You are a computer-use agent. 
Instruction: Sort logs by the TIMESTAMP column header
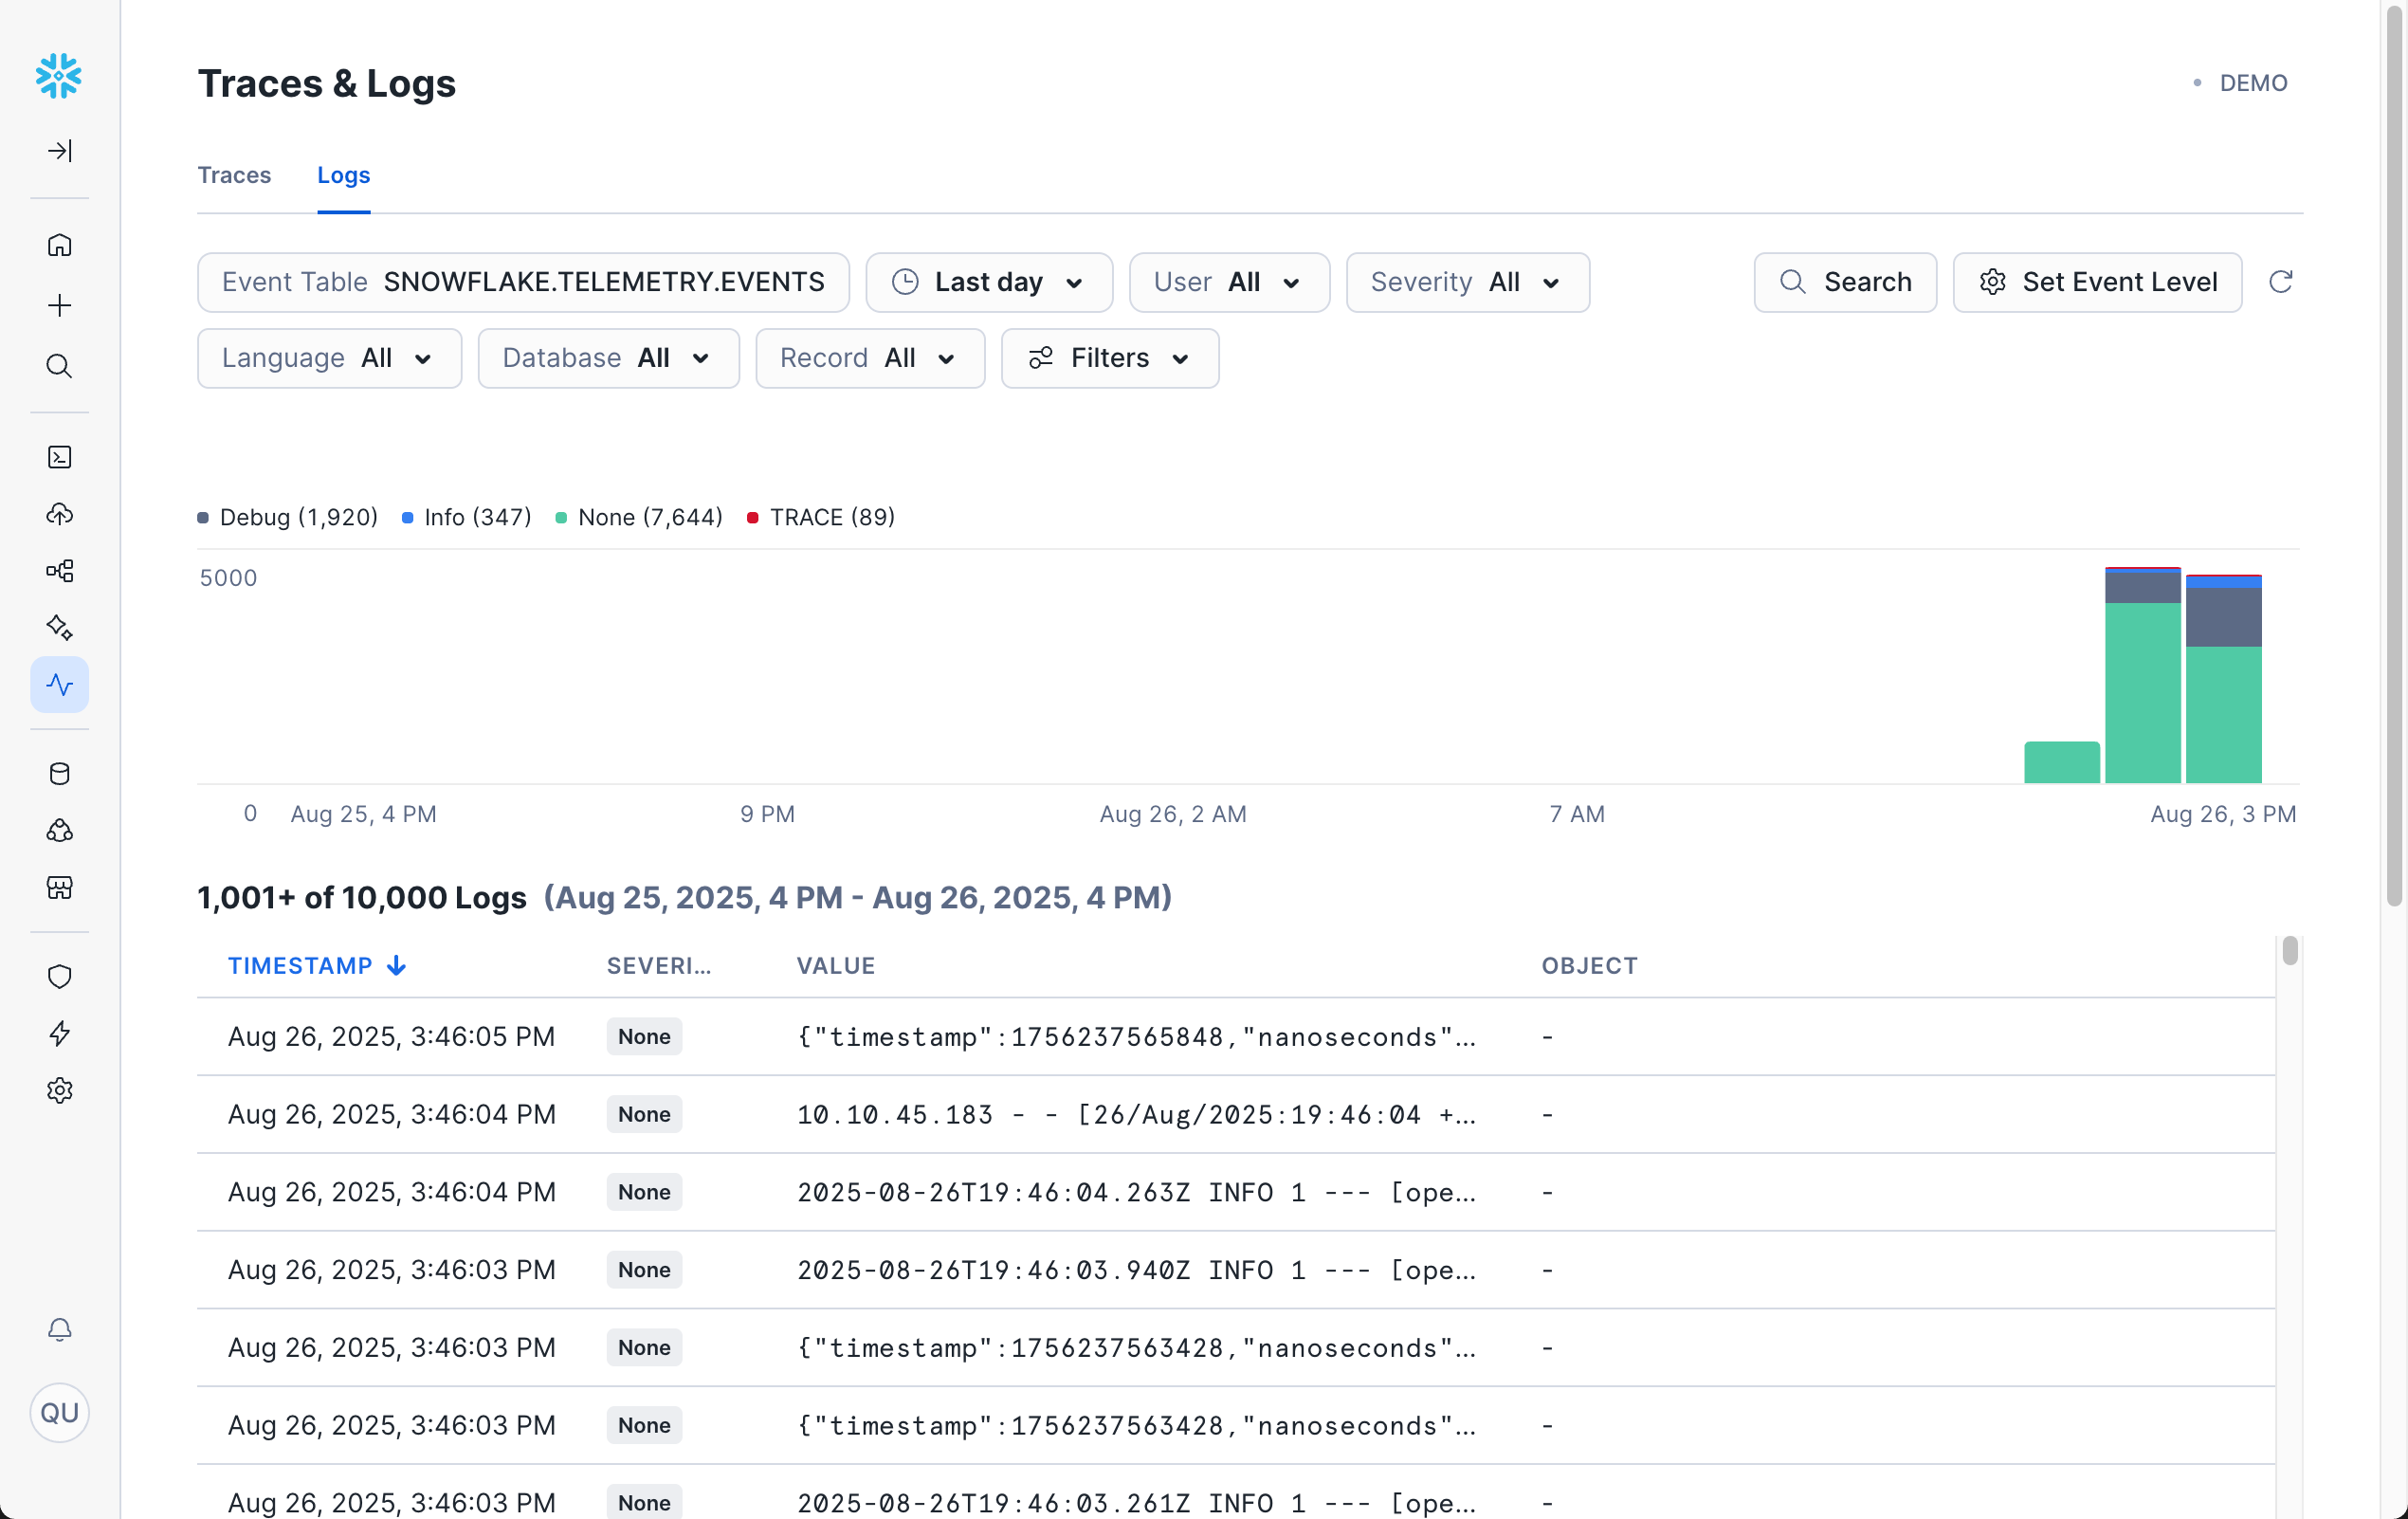pyautogui.click(x=316, y=965)
